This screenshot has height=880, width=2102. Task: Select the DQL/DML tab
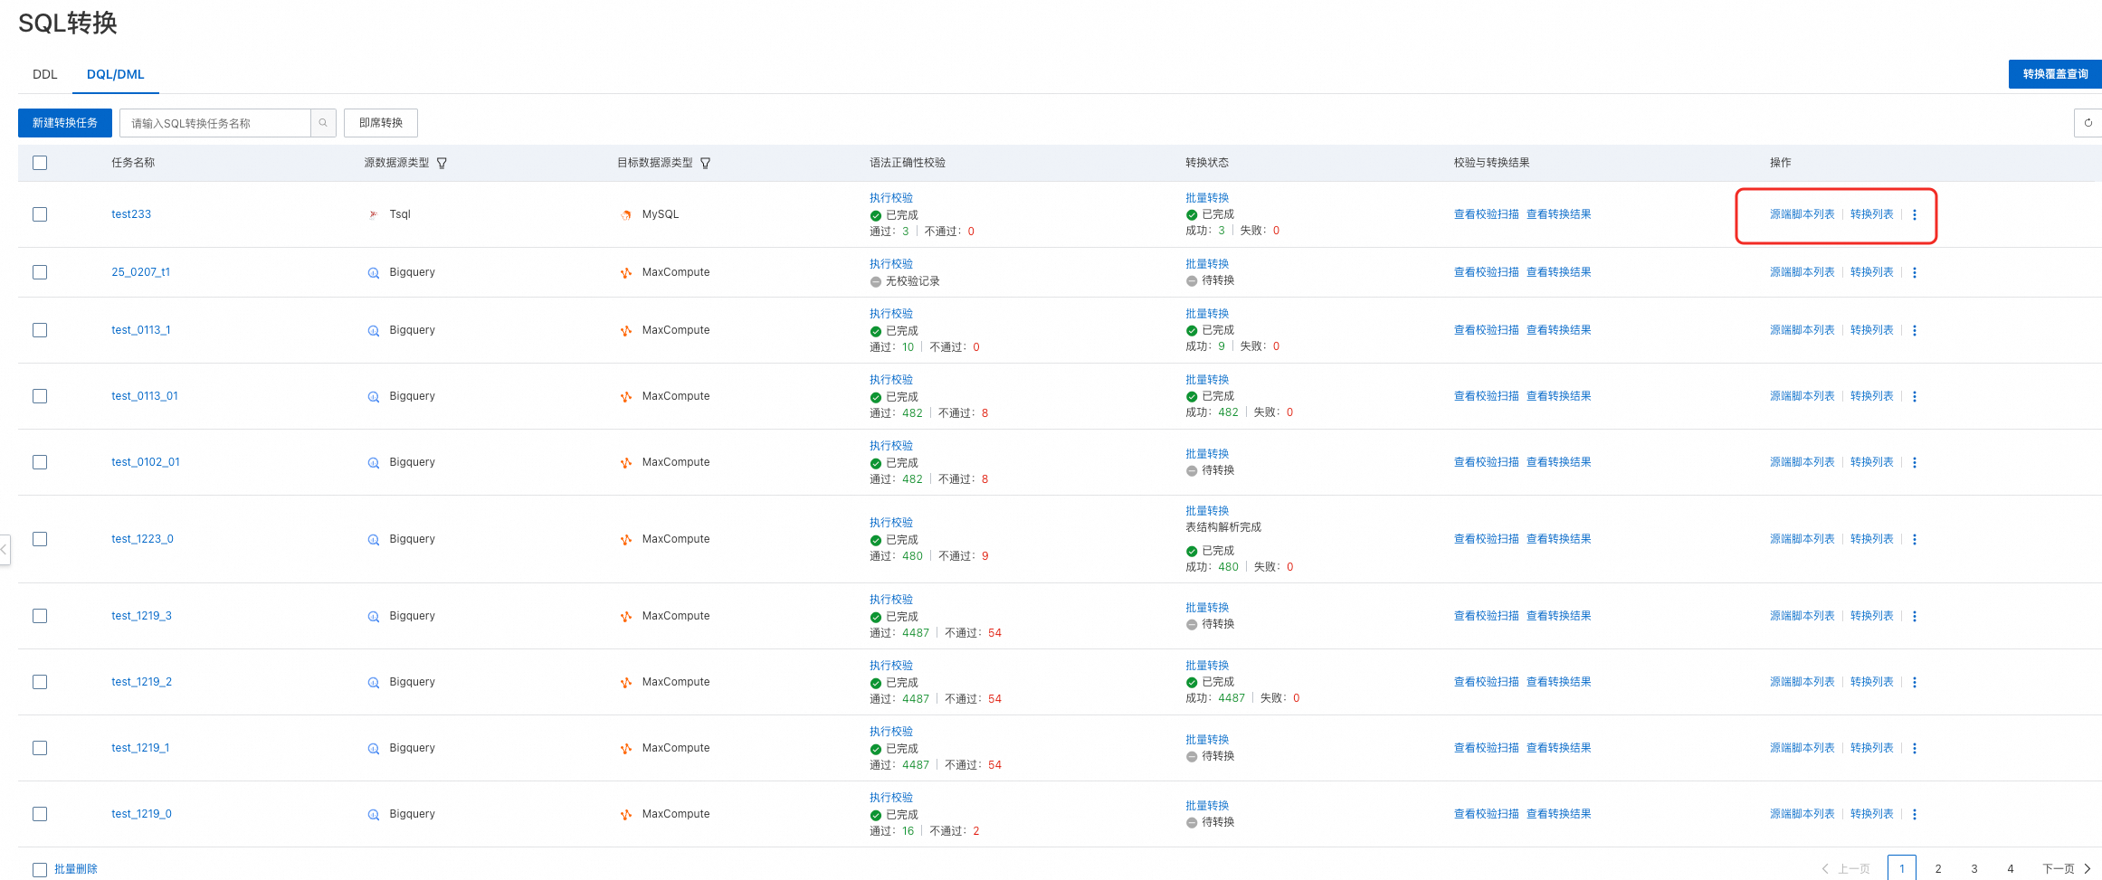pos(115,74)
